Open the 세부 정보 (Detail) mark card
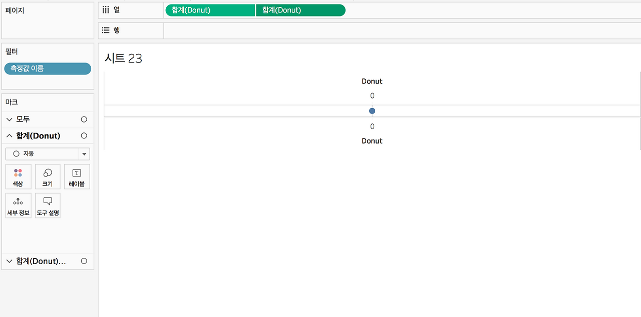Viewport: 641px width, 317px height. [x=18, y=205]
